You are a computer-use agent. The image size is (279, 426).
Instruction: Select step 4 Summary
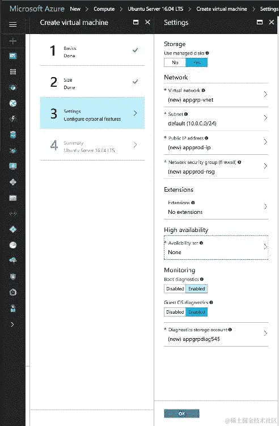click(92, 145)
